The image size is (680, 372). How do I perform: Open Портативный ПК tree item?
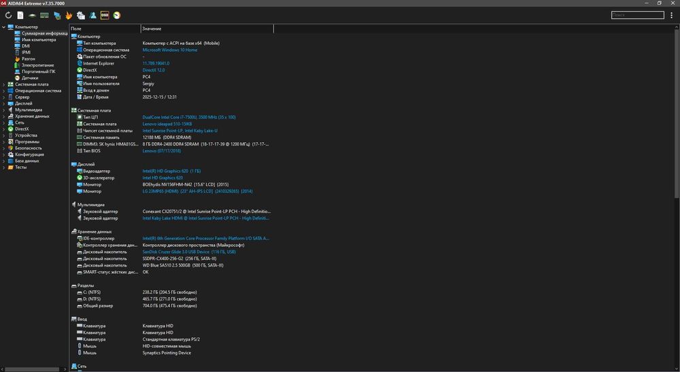click(x=38, y=71)
